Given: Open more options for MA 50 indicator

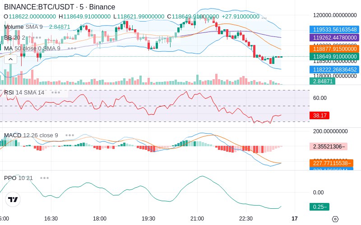Looking at the screenshot, I should pos(72,49).
